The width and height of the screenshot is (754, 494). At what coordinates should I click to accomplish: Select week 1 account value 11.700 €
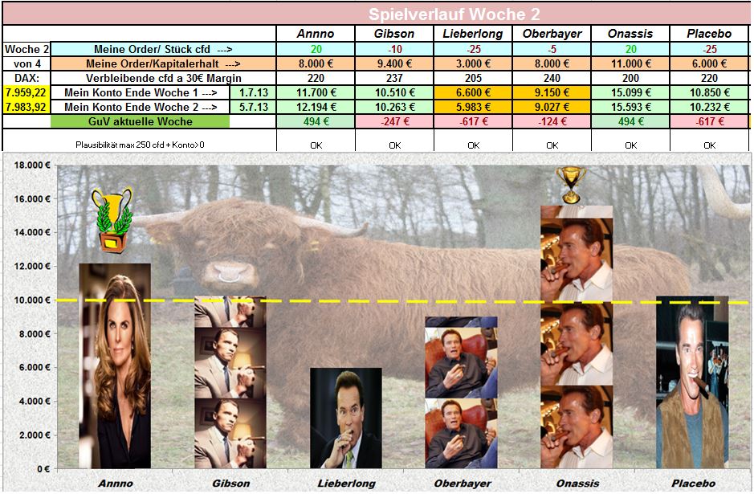[x=316, y=92]
